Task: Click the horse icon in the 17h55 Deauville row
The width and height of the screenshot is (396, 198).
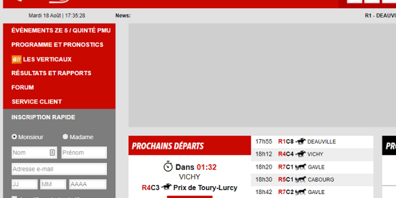Action: point(300,142)
